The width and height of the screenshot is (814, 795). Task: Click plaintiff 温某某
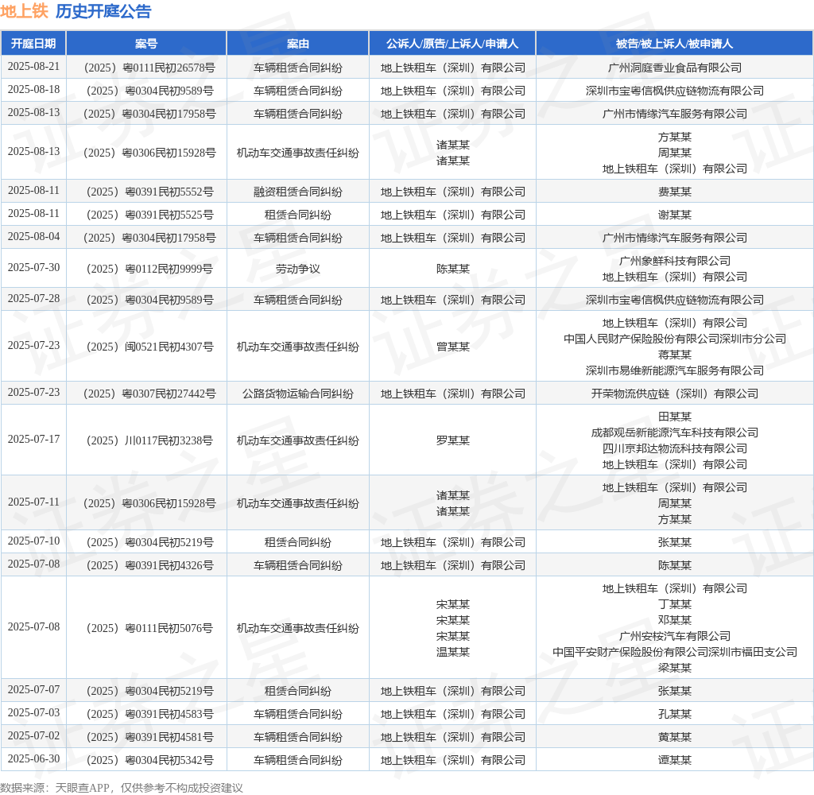452,652
